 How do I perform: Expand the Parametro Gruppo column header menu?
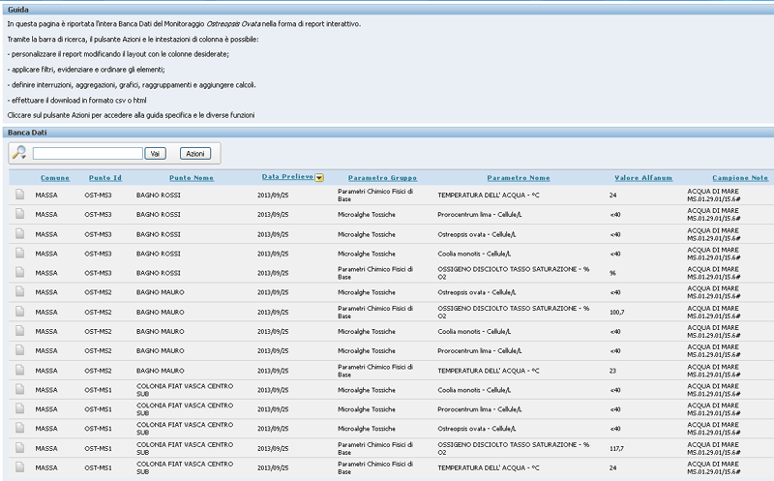tap(382, 178)
